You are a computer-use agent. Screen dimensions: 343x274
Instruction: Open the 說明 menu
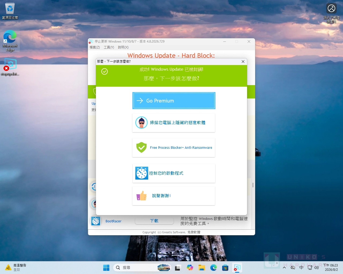tap(123, 47)
